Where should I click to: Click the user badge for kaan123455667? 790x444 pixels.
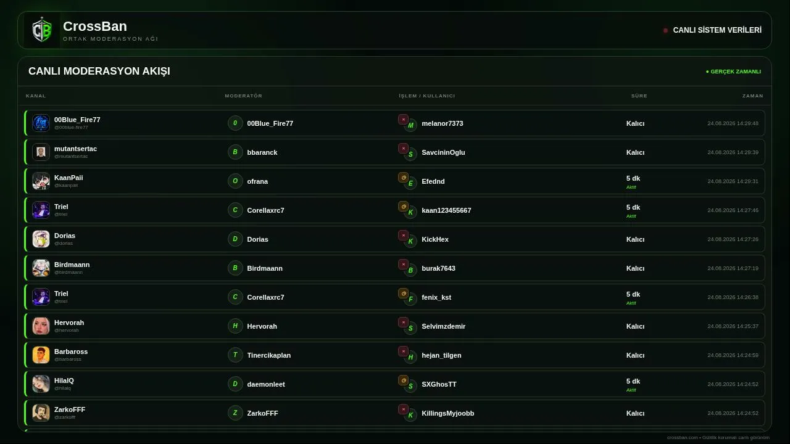(x=410, y=213)
